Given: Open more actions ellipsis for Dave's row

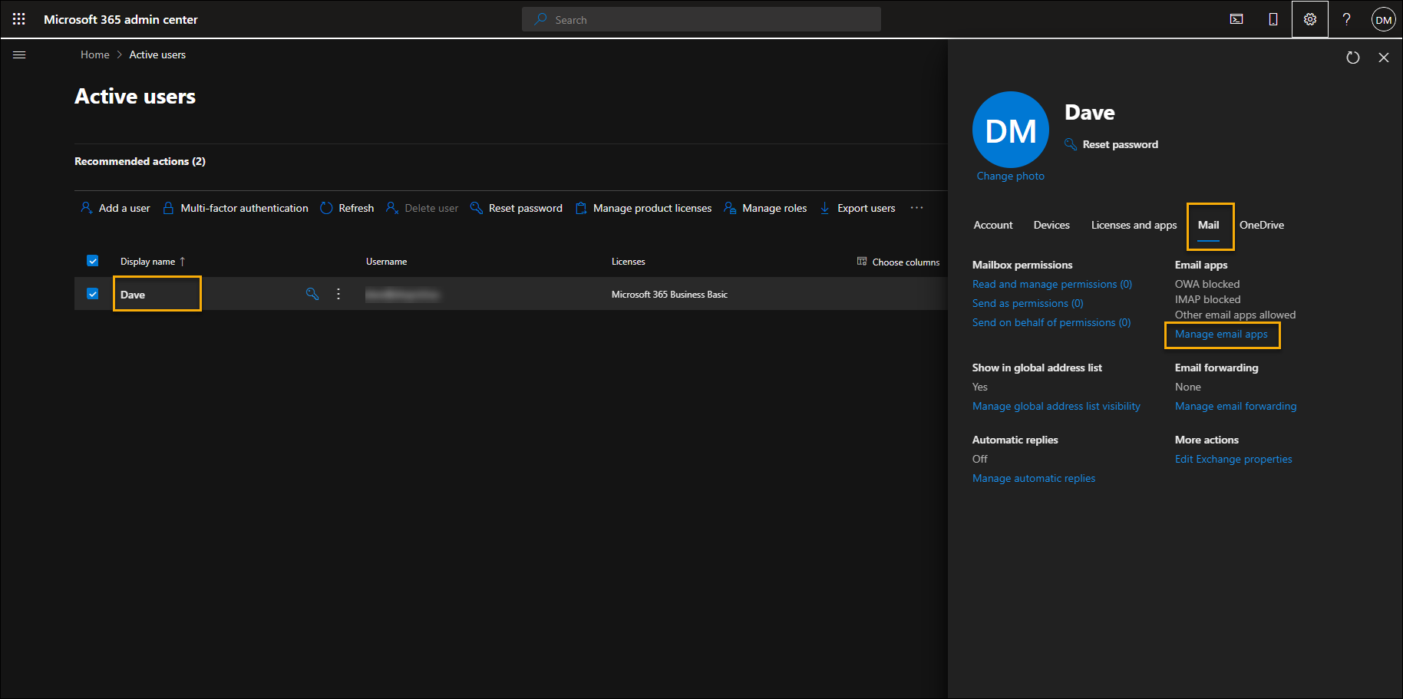Looking at the screenshot, I should [x=338, y=294].
